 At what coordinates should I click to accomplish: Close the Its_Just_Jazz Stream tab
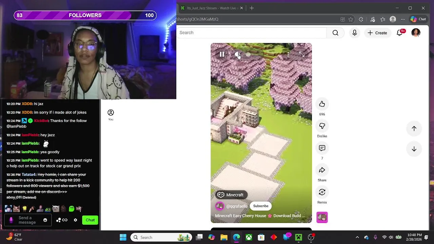click(241, 8)
